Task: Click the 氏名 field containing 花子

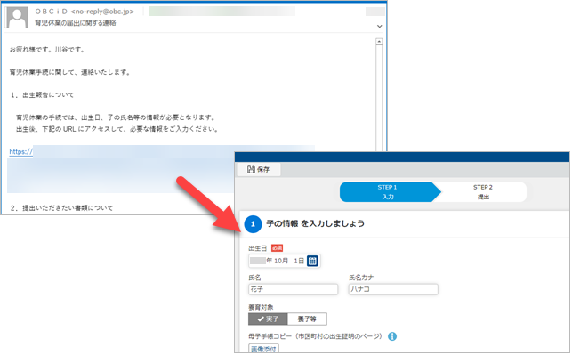Action: click(294, 289)
